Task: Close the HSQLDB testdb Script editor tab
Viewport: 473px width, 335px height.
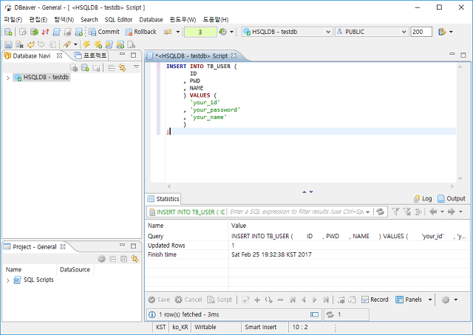Action: (x=234, y=56)
